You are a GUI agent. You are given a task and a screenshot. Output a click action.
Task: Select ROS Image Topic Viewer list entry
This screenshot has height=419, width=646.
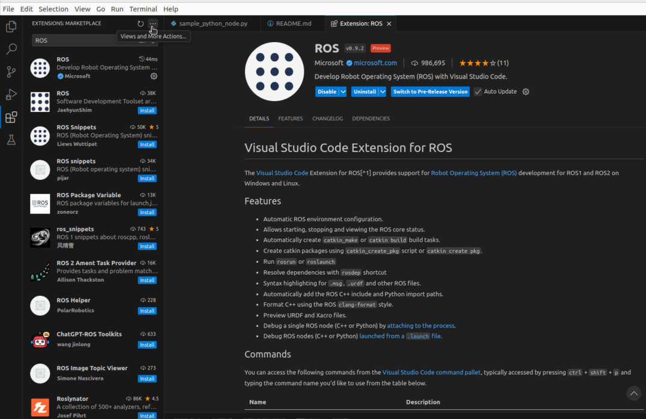[x=94, y=373]
